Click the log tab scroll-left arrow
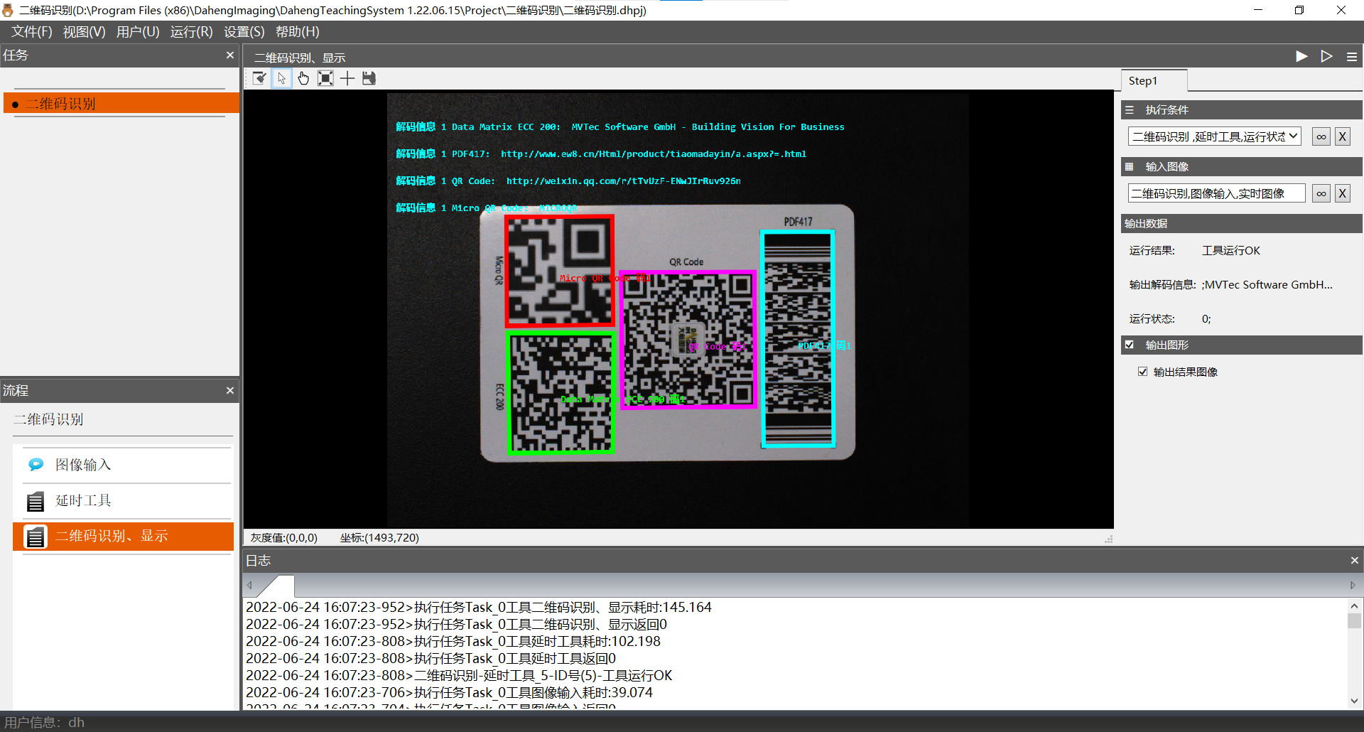Screen dimensions: 1364x732 point(249,586)
